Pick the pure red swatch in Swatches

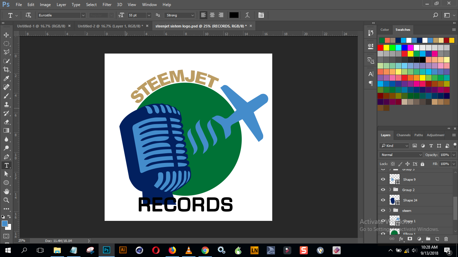click(x=381, y=48)
